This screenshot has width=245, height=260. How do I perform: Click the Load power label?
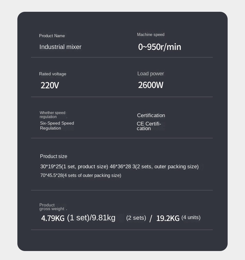click(x=150, y=74)
